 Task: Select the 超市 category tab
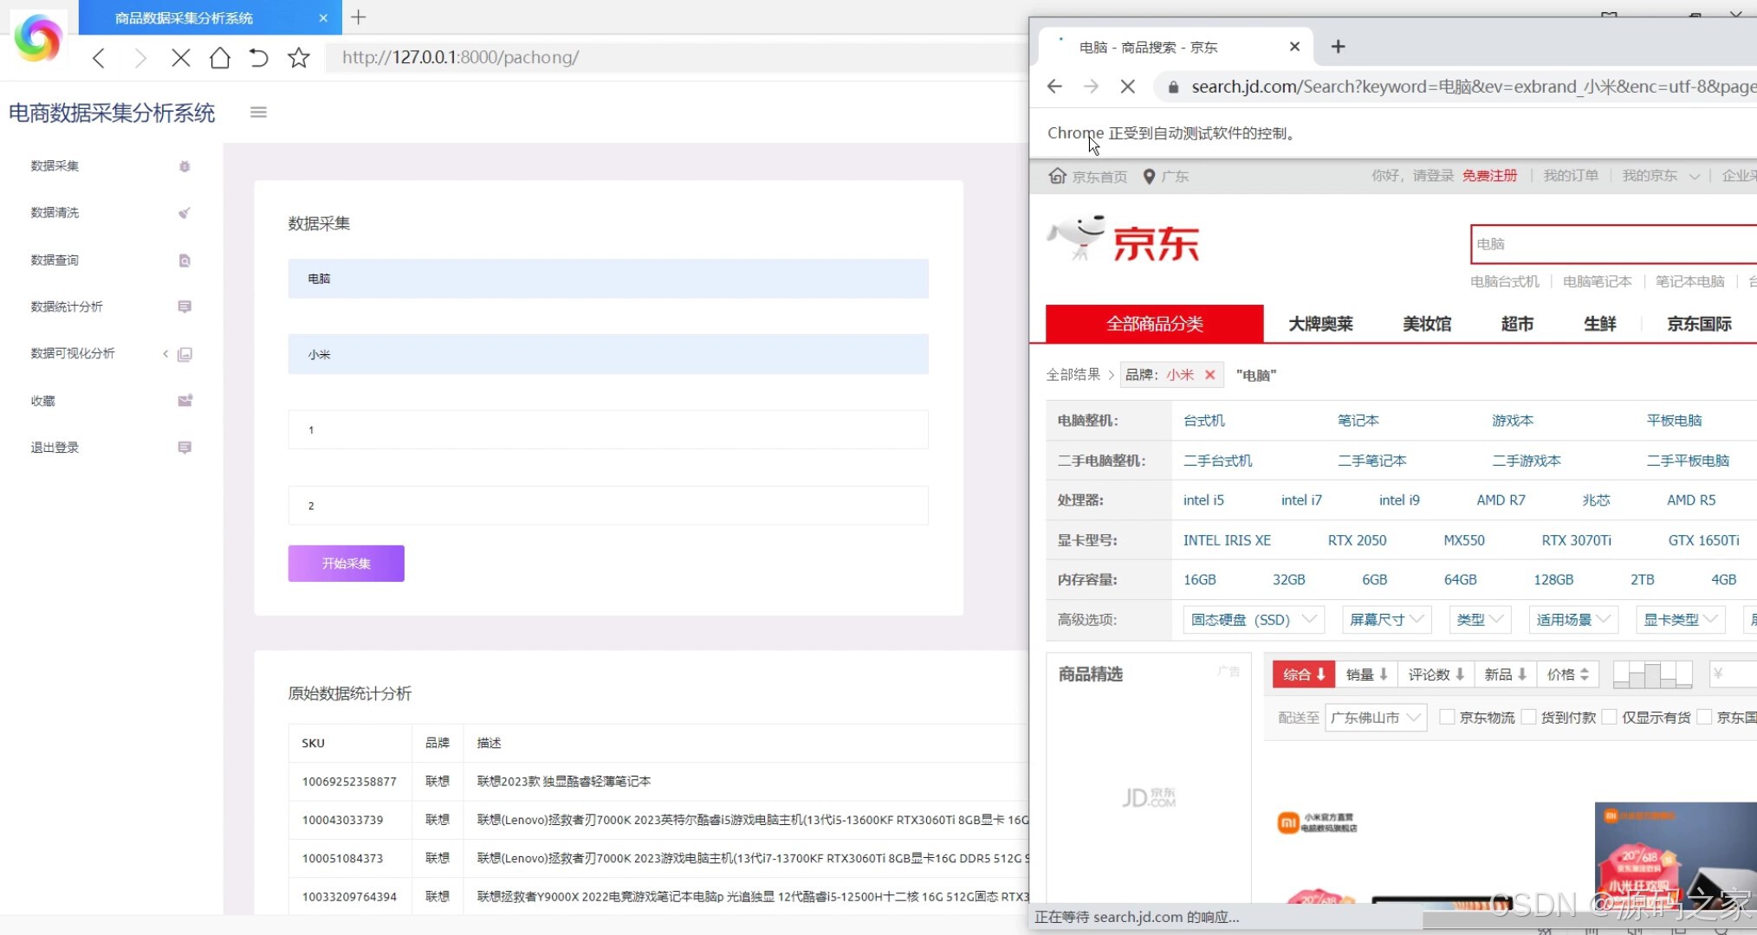[1517, 323]
